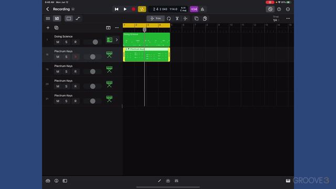Switch to the tracks view button

pyautogui.click(x=57, y=18)
